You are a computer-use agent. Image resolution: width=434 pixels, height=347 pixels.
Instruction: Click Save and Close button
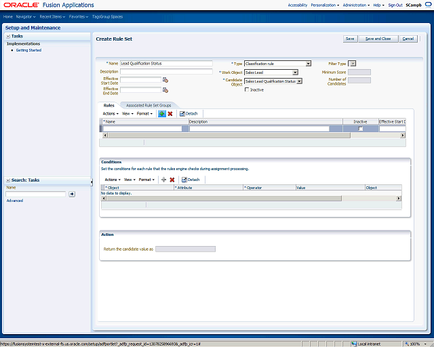(x=378, y=39)
